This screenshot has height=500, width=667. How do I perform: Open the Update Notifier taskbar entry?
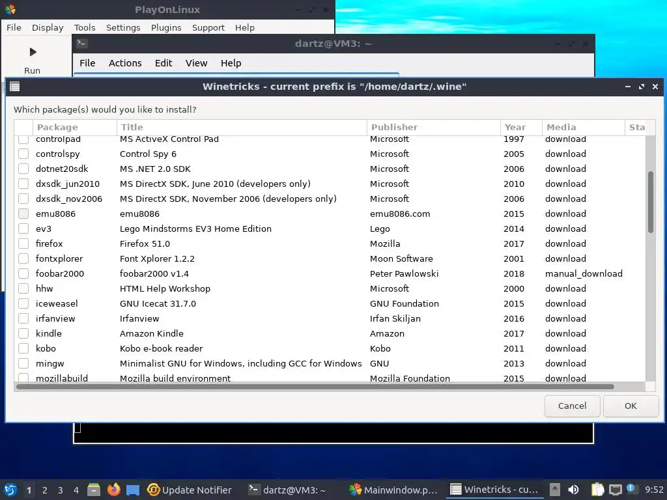point(189,490)
